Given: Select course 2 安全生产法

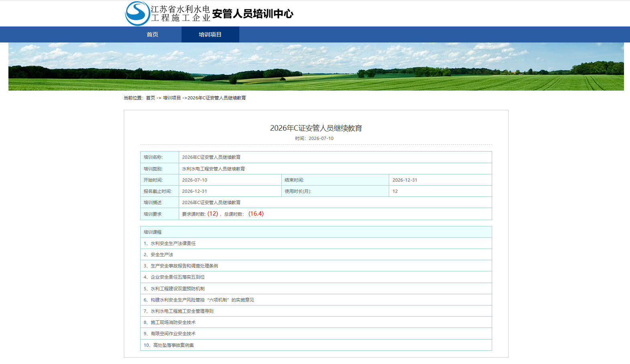Looking at the screenshot, I should [x=316, y=255].
